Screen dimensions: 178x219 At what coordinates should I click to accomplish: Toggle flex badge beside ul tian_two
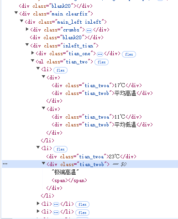[x=101, y=62]
